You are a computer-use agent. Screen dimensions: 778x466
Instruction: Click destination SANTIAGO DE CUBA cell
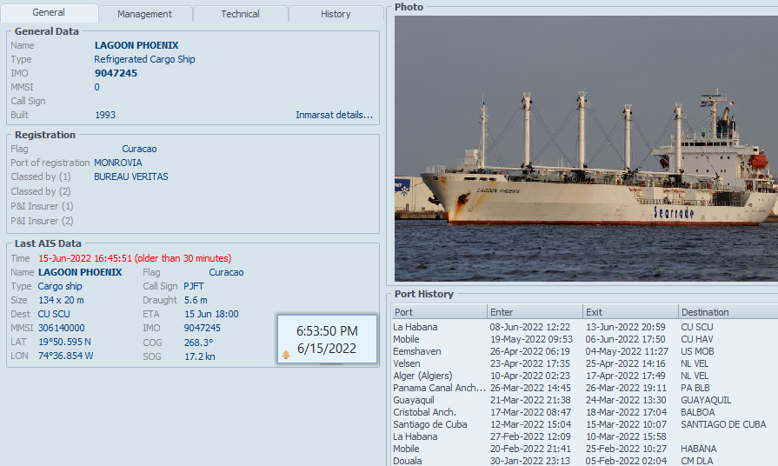click(723, 424)
